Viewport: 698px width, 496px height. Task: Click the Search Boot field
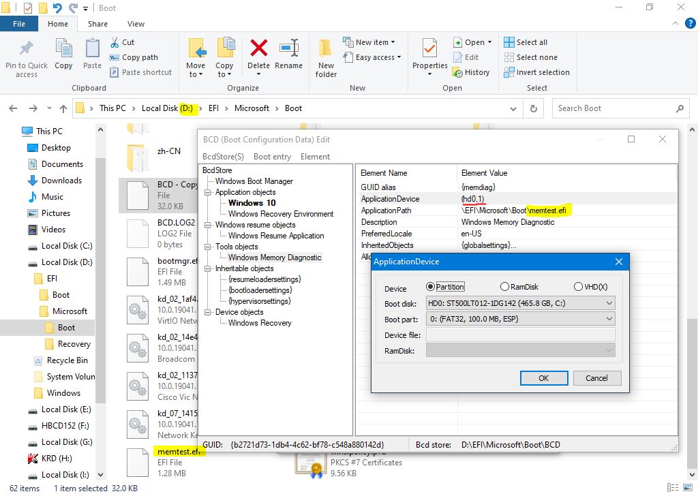click(x=613, y=108)
